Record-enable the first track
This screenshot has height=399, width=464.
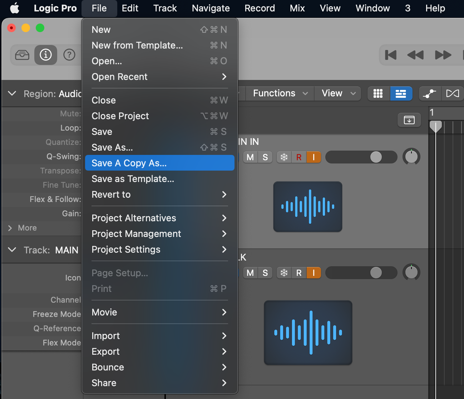pyautogui.click(x=299, y=157)
